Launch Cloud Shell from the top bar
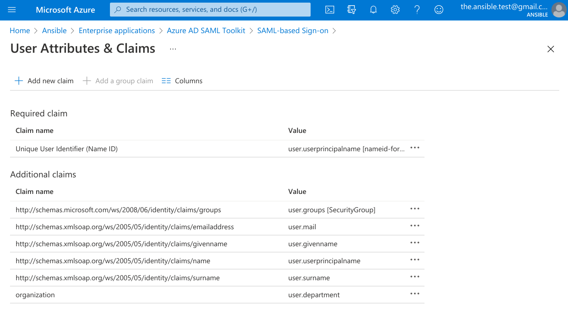Screen dimensions: 568x309 (330, 10)
